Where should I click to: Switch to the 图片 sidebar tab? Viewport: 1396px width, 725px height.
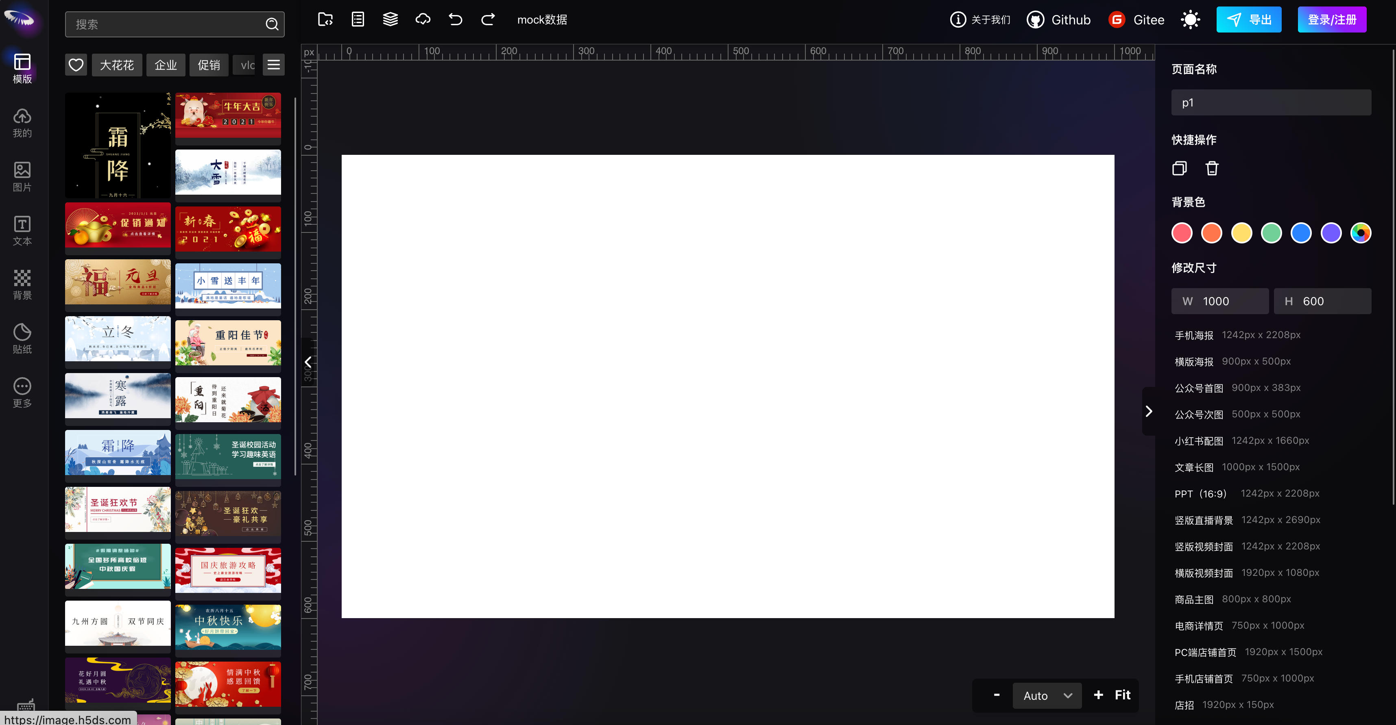click(22, 177)
